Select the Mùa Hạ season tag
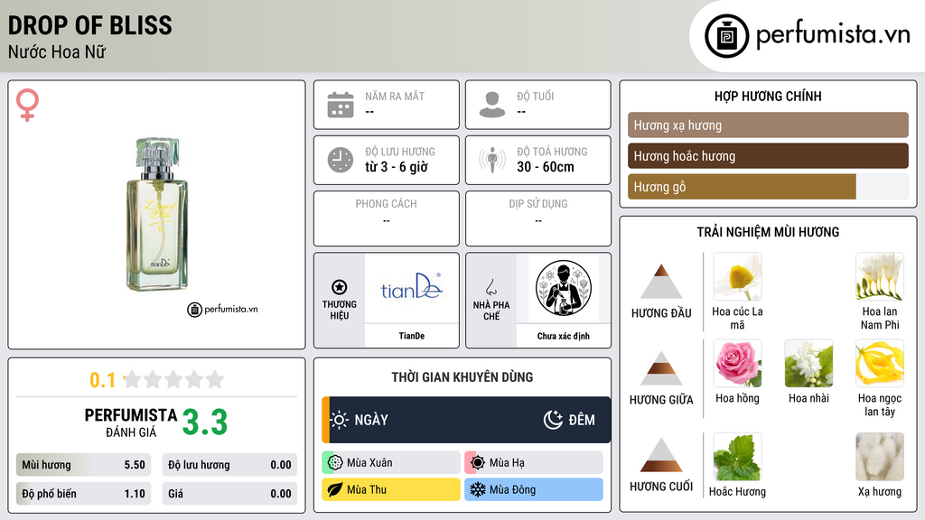Viewport: 925px width, 520px height. [534, 463]
